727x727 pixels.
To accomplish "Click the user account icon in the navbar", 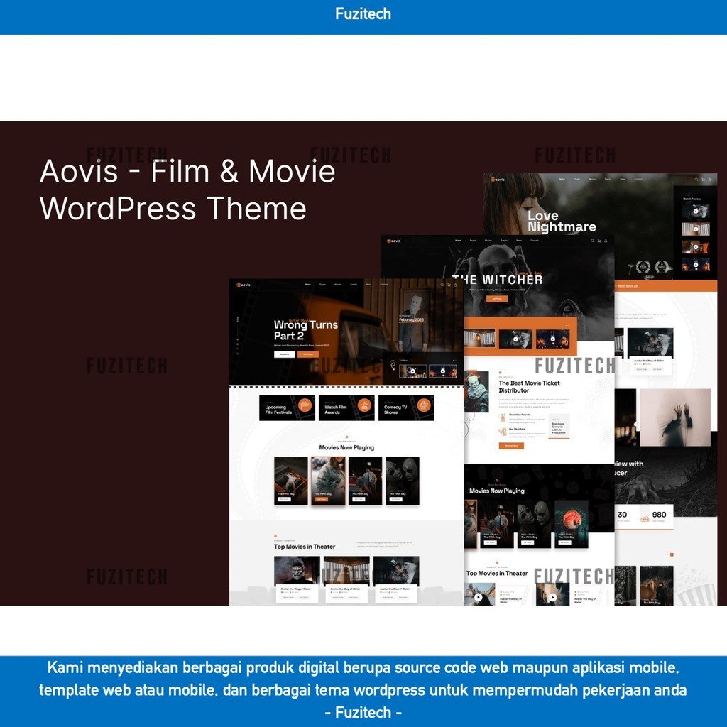I will pyautogui.click(x=455, y=285).
